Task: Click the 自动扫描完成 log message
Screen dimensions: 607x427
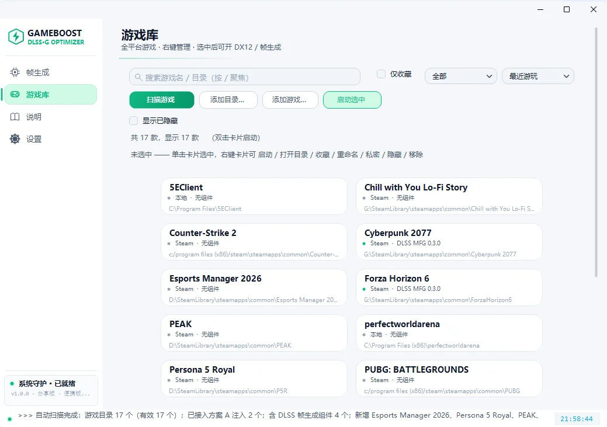Action: 279,415
